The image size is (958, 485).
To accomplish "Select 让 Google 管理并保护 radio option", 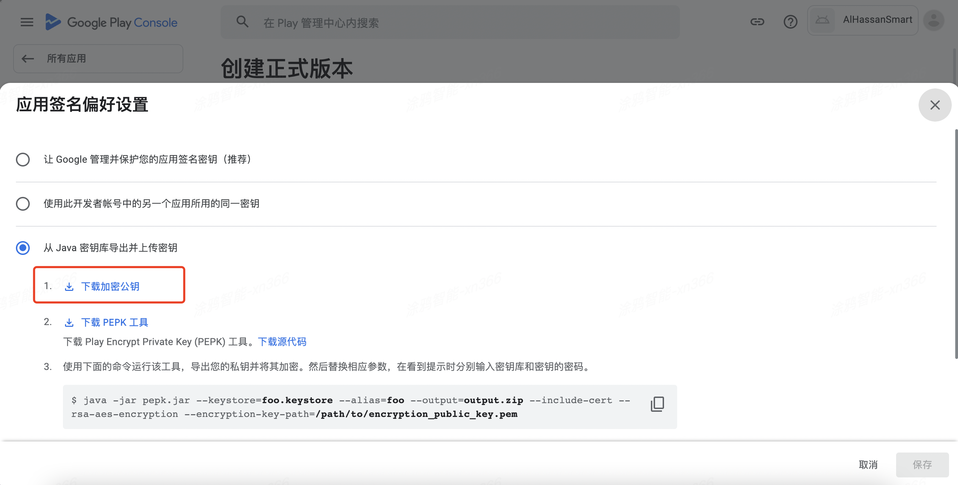I will pos(23,159).
